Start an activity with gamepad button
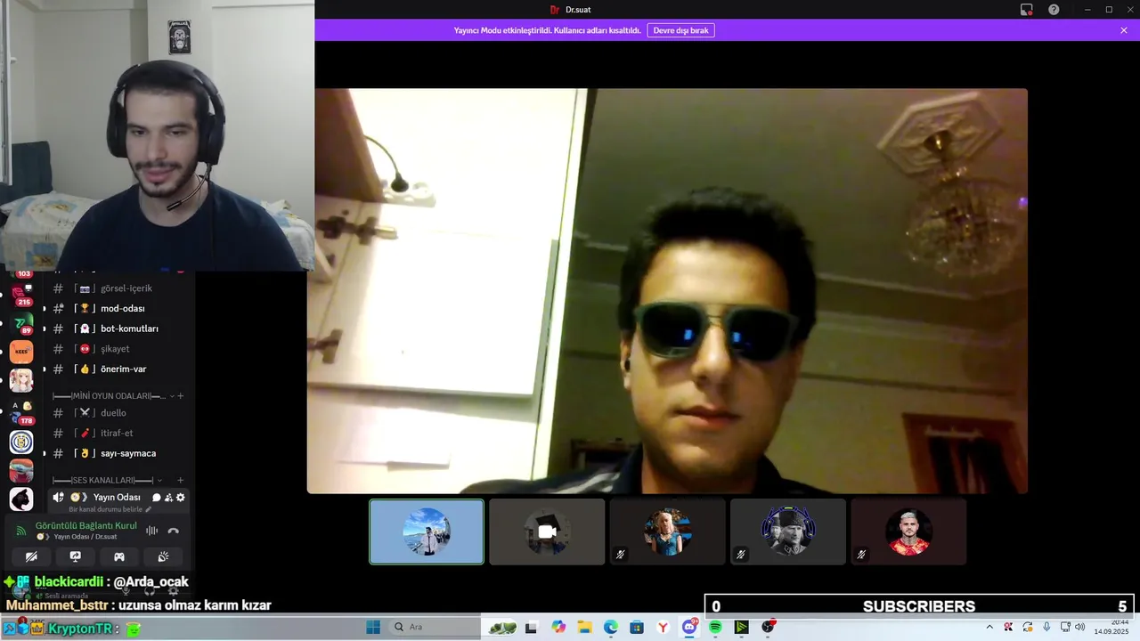Viewport: 1140px width, 641px height. 119,556
